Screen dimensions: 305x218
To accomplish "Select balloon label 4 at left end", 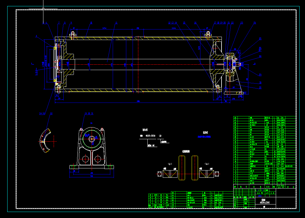I will pyautogui.click(x=36, y=36).
